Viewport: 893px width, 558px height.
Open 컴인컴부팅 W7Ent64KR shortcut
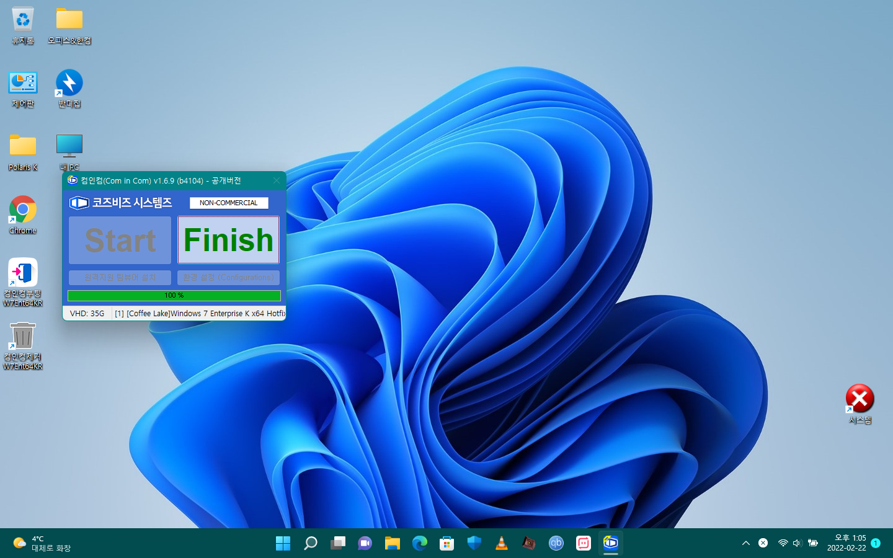(23, 283)
